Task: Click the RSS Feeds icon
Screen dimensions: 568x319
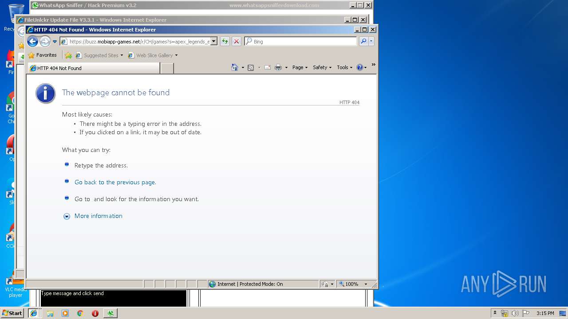Action: tap(251, 67)
